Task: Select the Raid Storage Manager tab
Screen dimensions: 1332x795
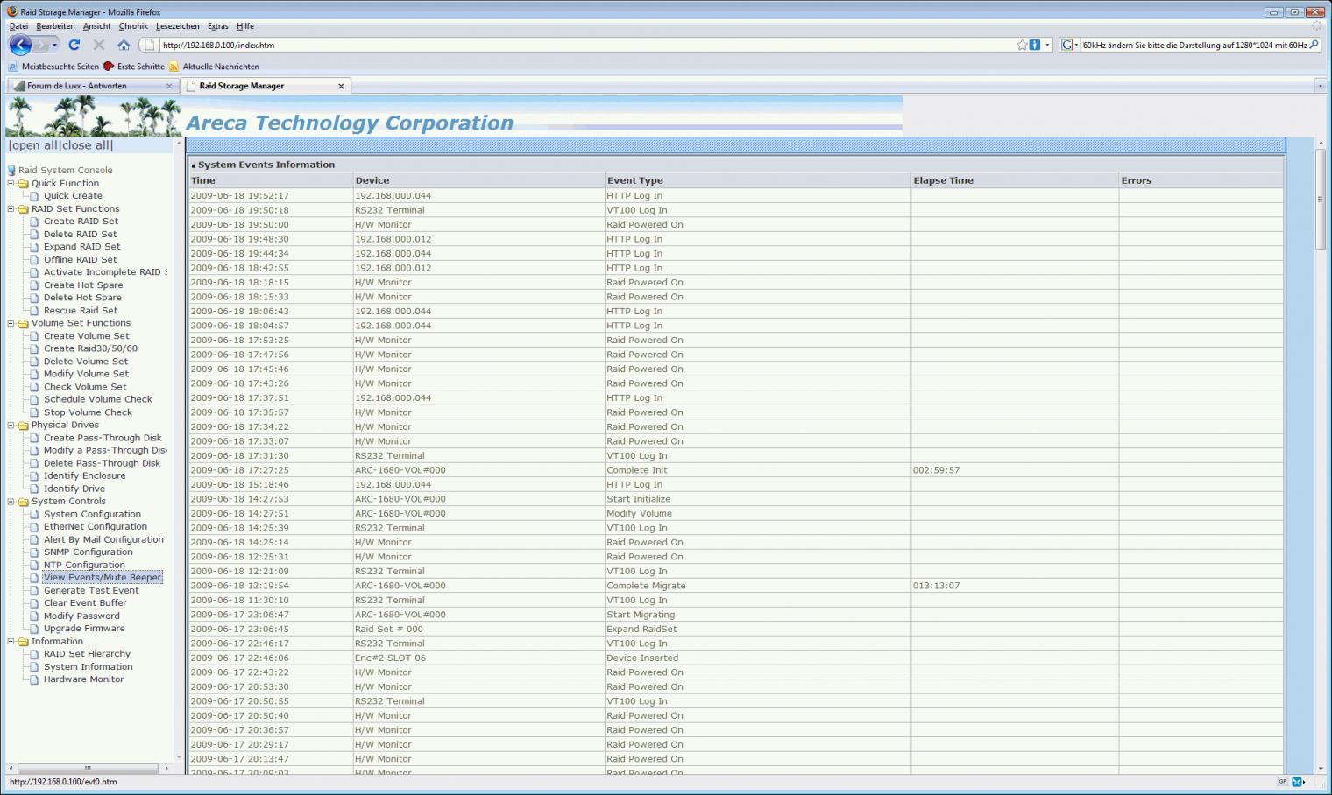Action: 266,86
